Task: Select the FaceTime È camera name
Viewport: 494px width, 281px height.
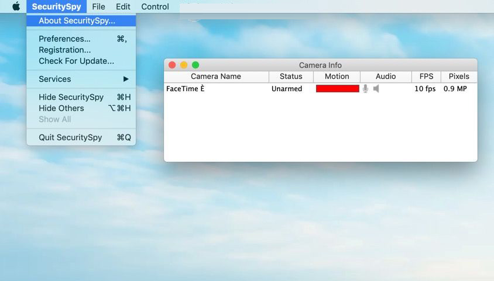Action: pos(185,89)
